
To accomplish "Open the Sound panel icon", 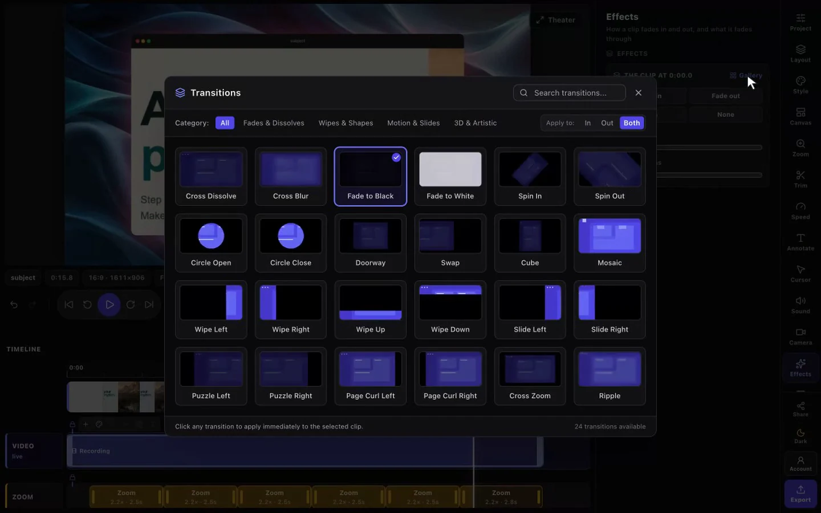I will click(x=800, y=304).
